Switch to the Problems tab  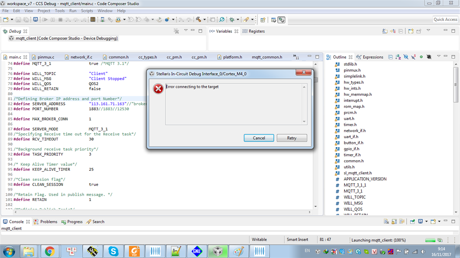[x=46, y=222]
